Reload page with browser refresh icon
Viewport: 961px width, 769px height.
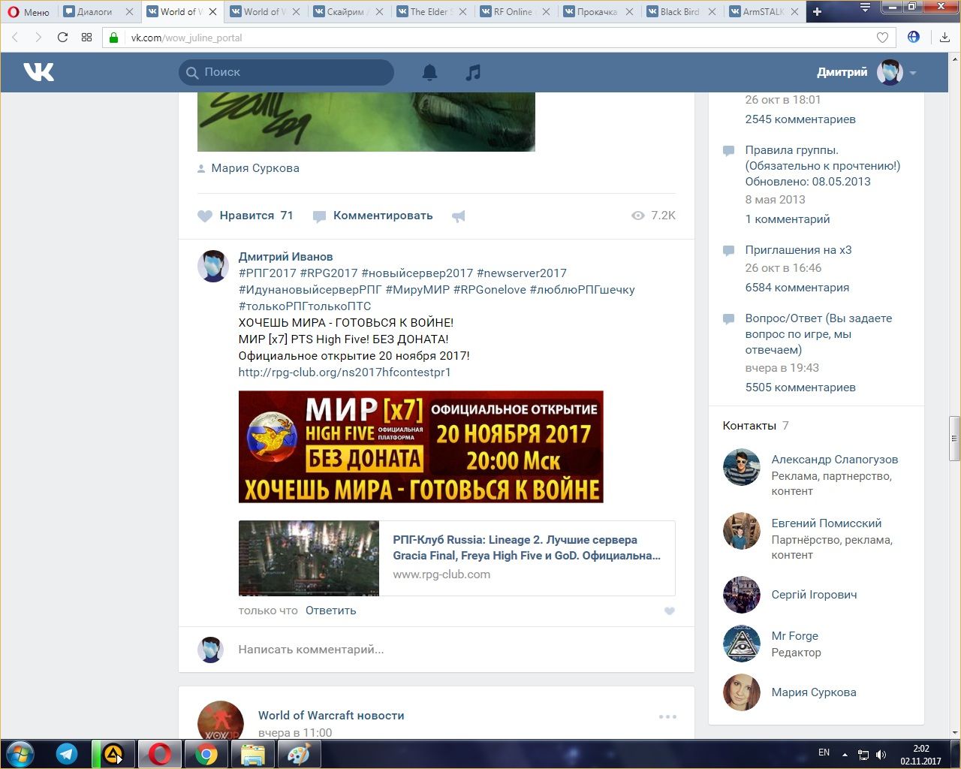coord(63,38)
